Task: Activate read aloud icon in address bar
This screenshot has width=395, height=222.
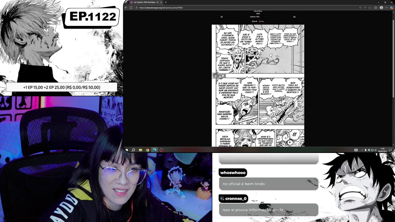Action: click(x=365, y=7)
